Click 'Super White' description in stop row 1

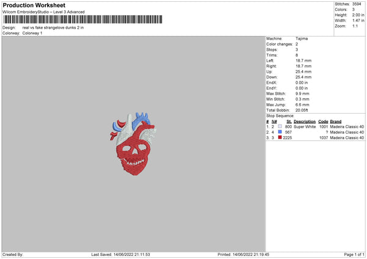pos(305,126)
